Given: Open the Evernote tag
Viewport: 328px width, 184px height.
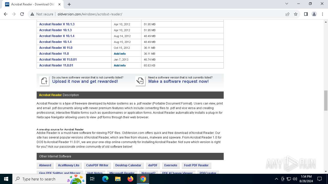Looking at the screenshot, I should (x=171, y=165).
